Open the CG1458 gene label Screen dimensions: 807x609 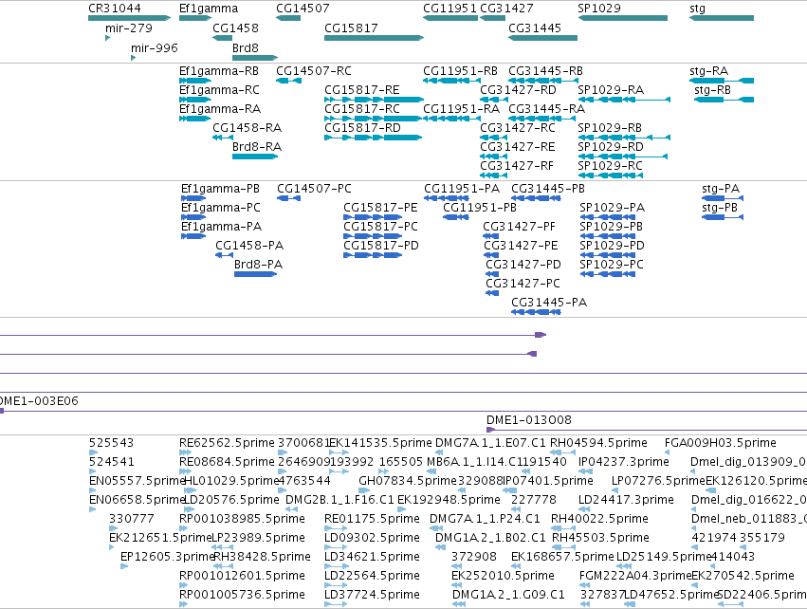[235, 28]
